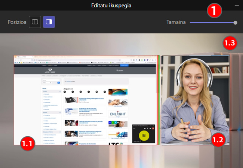The height and width of the screenshot is (168, 243).
Task: Click the Tamaina slider handle
Action: tap(235, 22)
